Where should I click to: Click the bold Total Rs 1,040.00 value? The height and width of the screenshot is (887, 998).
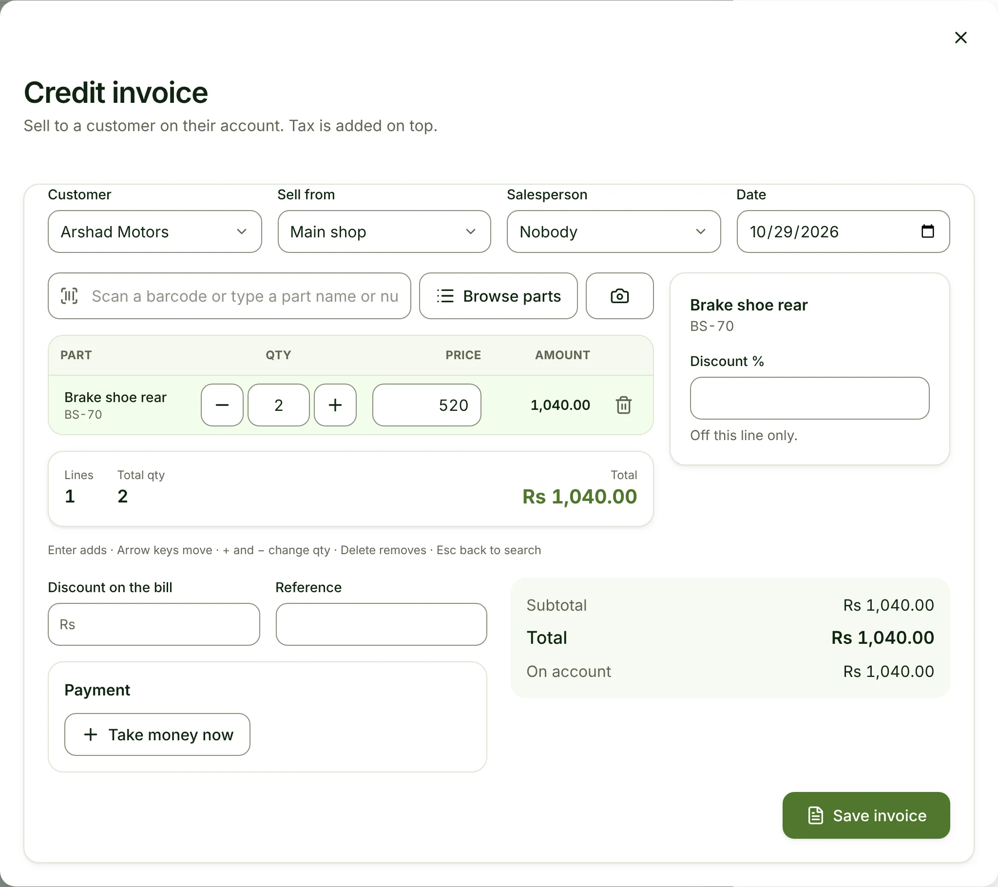click(x=883, y=637)
